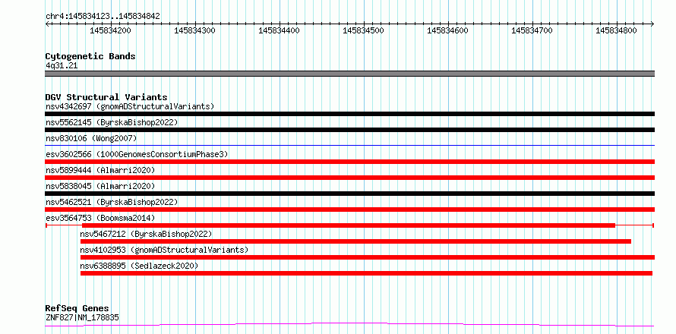Open the DGV Structural Variants track title
This screenshot has width=676, height=334.
click(106, 97)
